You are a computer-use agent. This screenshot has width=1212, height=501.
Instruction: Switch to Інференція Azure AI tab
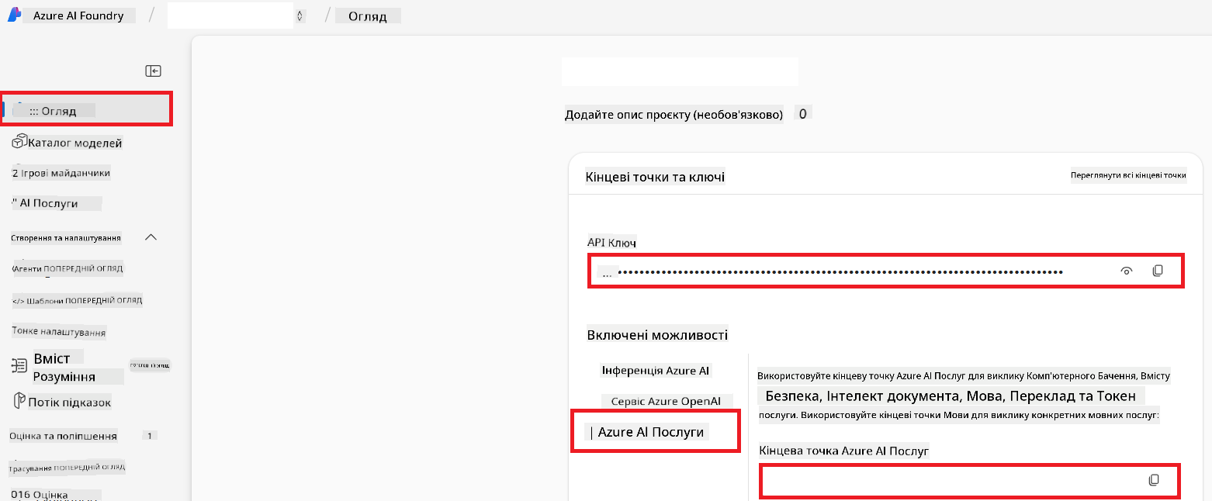click(x=655, y=371)
